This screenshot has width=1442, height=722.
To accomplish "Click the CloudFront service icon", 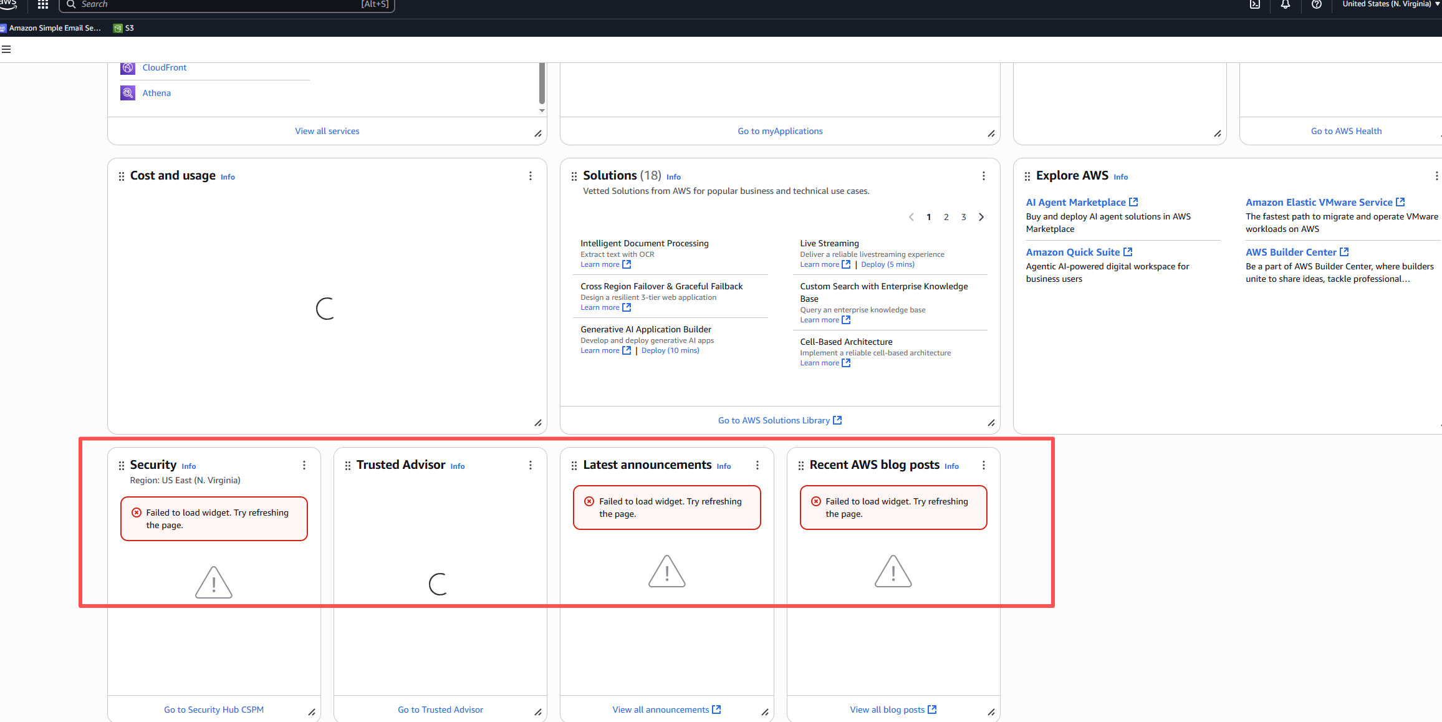I will (x=128, y=67).
